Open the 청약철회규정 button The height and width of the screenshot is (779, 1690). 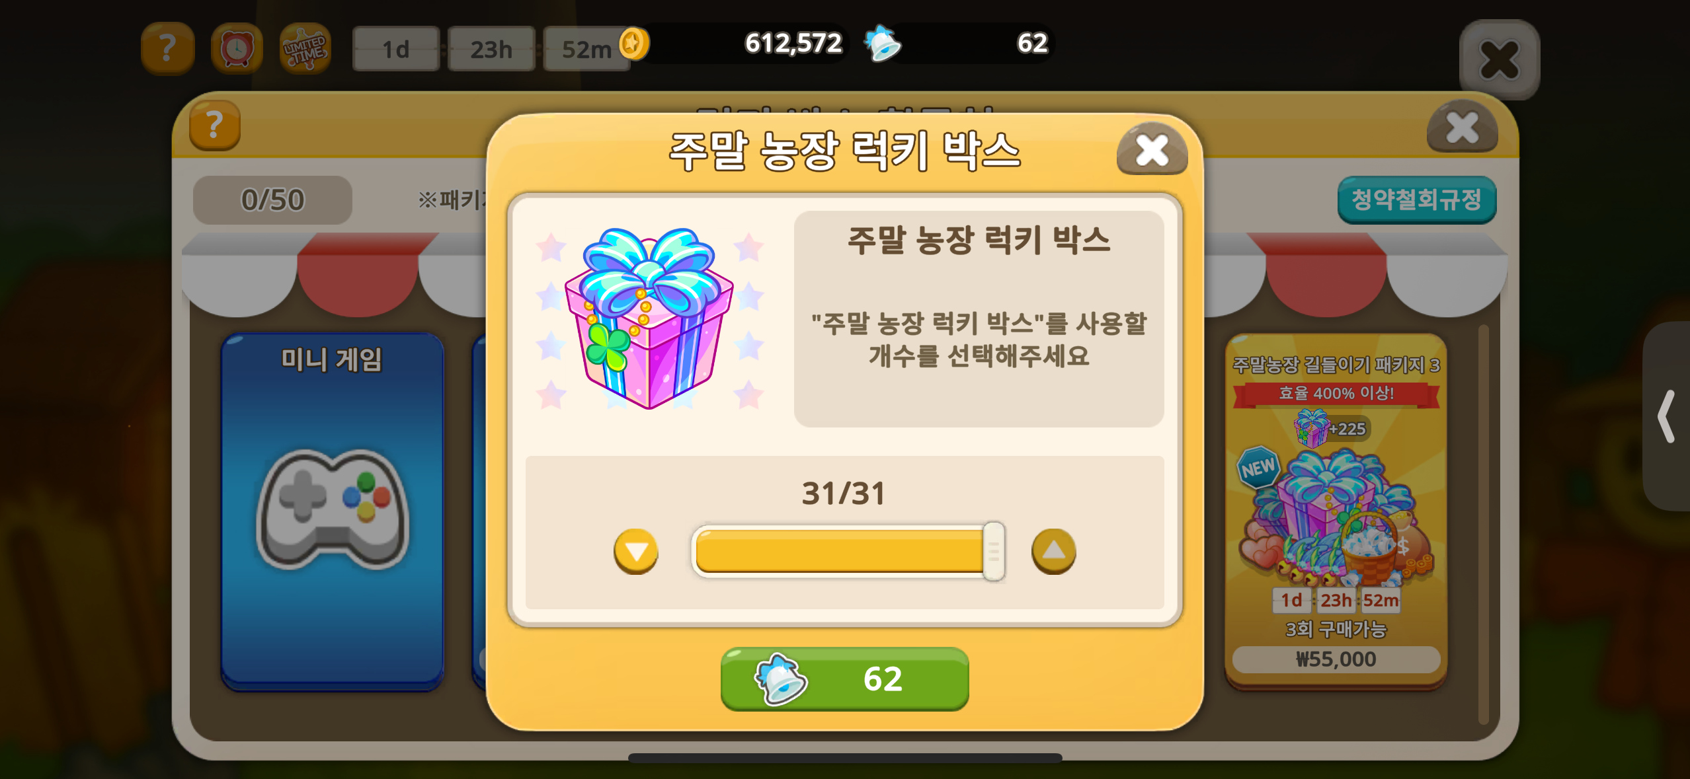pyautogui.click(x=1416, y=200)
